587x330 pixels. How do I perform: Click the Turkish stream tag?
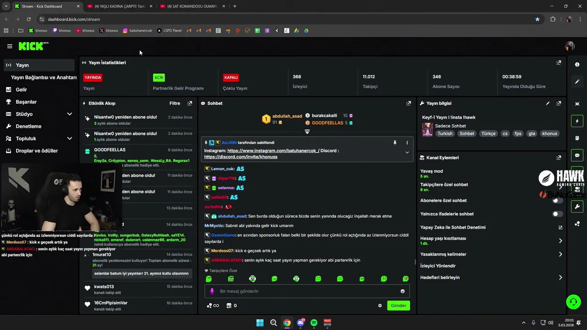tap(445, 134)
